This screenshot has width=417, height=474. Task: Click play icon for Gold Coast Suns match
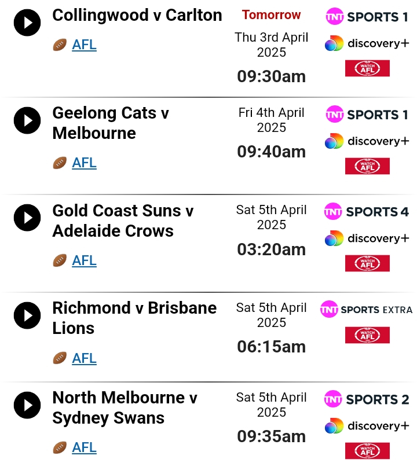point(27,218)
